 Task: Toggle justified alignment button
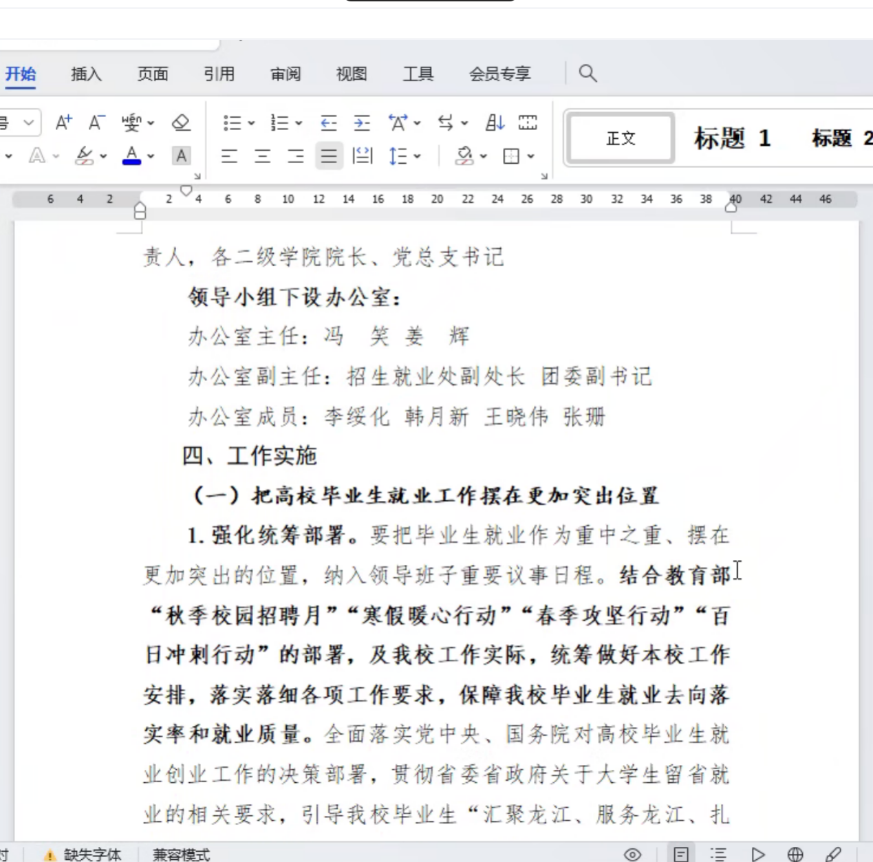pyautogui.click(x=329, y=157)
